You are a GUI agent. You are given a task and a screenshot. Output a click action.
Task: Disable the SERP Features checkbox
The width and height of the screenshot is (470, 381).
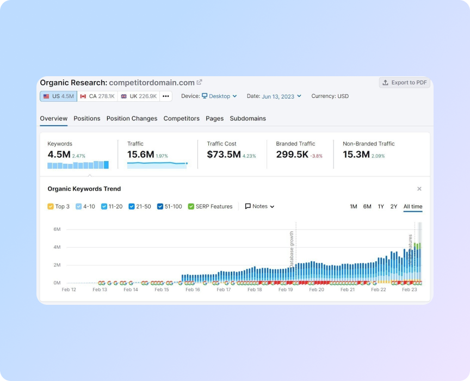coord(191,206)
